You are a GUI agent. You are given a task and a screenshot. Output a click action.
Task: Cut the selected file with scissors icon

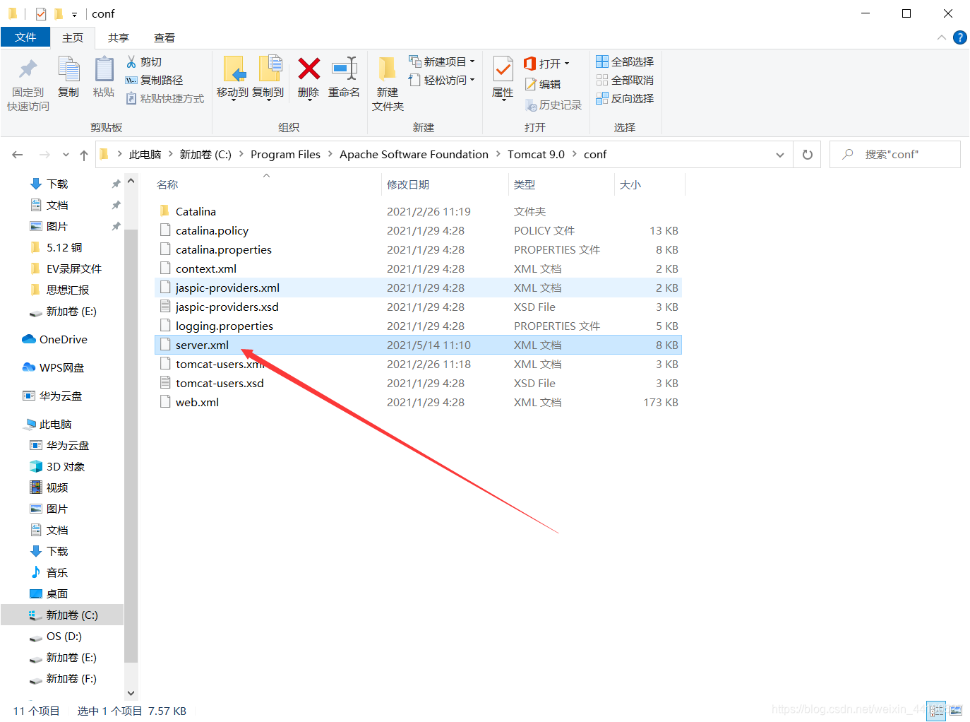(x=144, y=62)
